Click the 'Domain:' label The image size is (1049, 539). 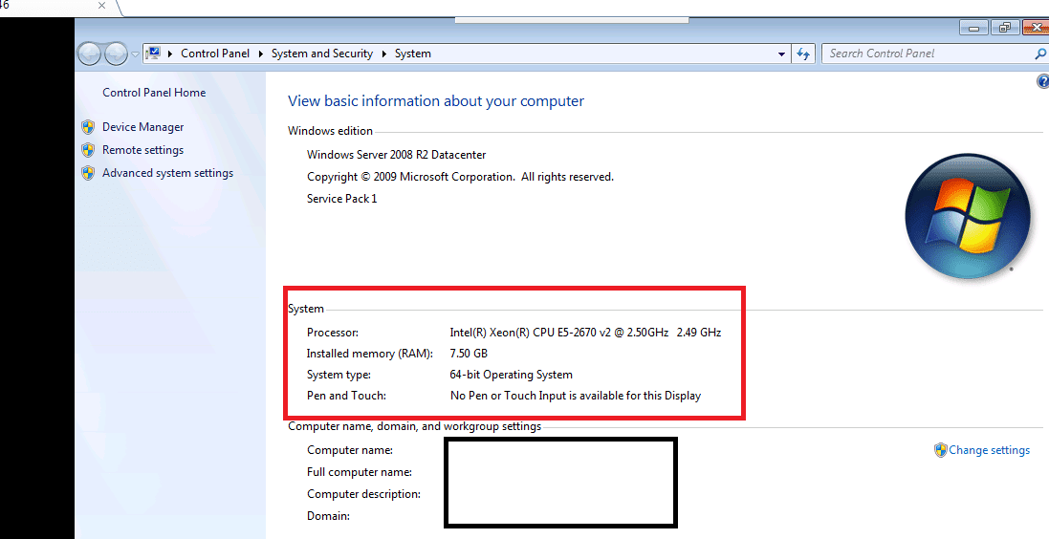[329, 516]
